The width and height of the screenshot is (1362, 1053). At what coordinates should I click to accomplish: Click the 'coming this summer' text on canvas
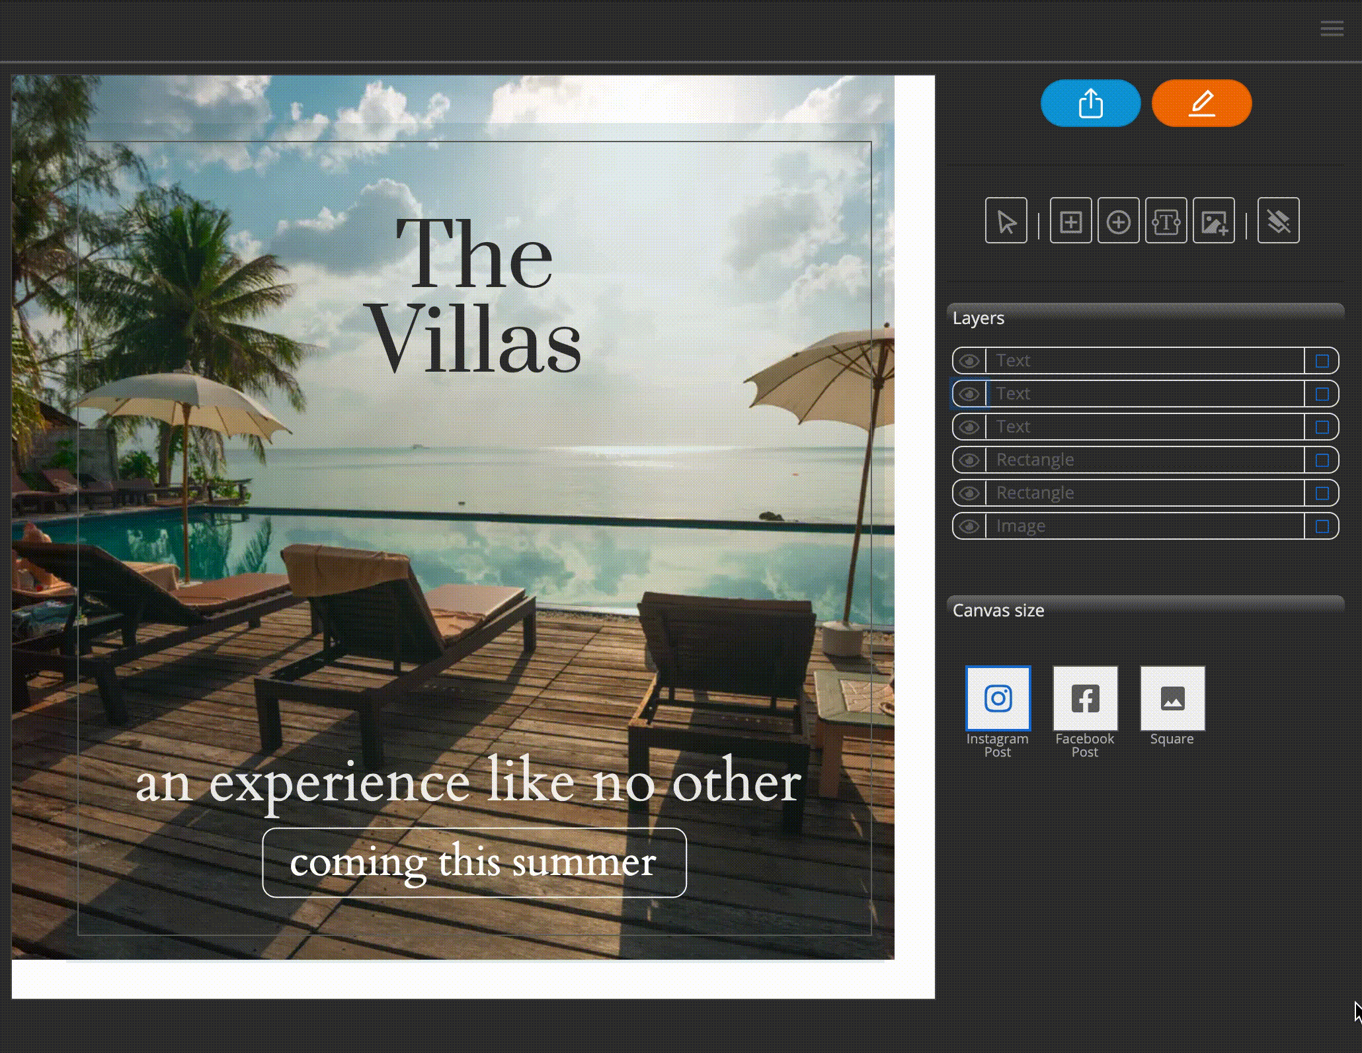click(x=473, y=862)
